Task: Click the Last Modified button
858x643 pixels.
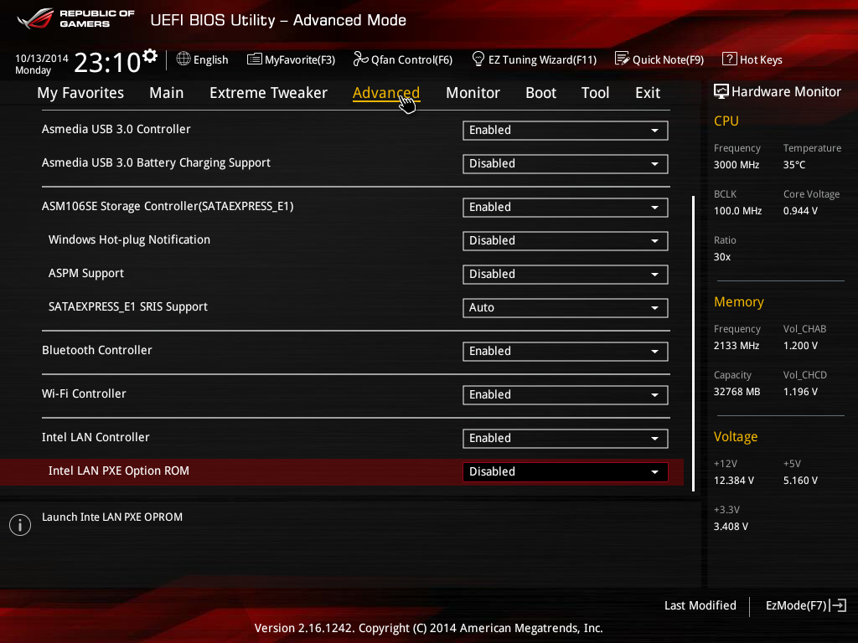Action: [700, 605]
